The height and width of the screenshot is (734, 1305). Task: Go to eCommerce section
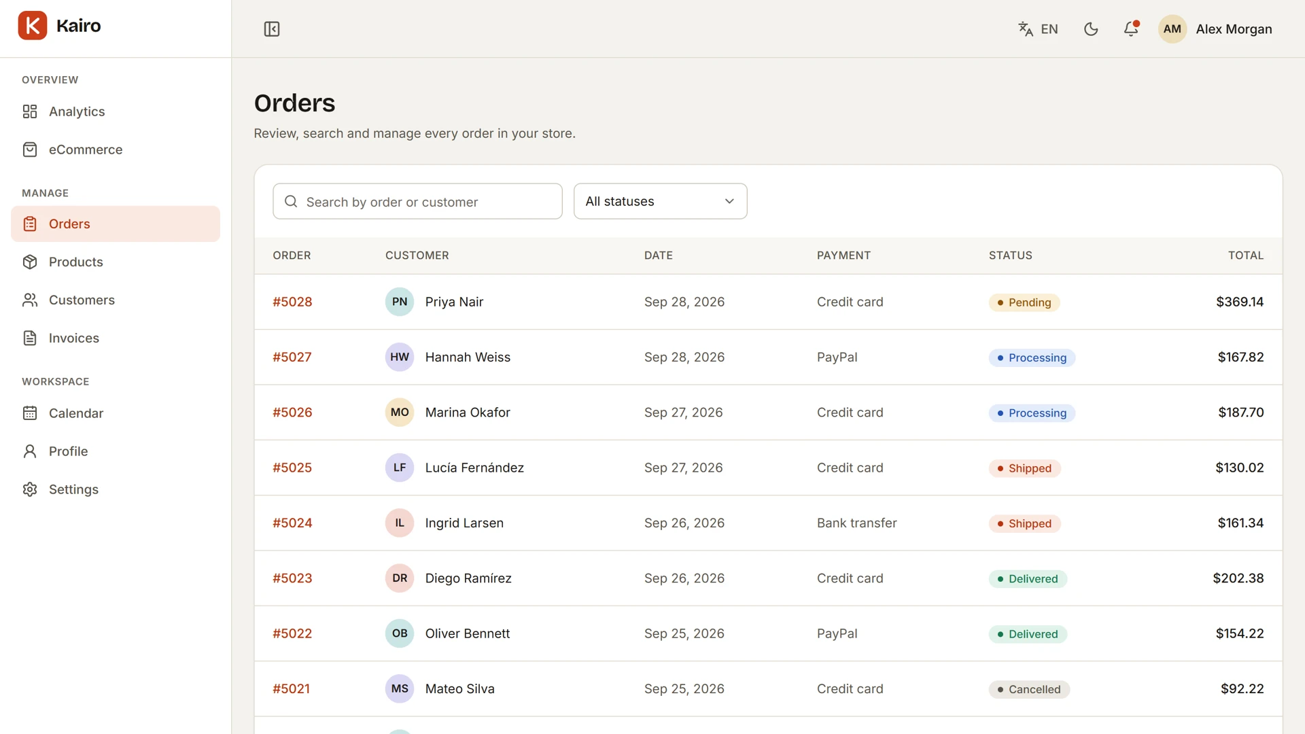[x=116, y=150]
